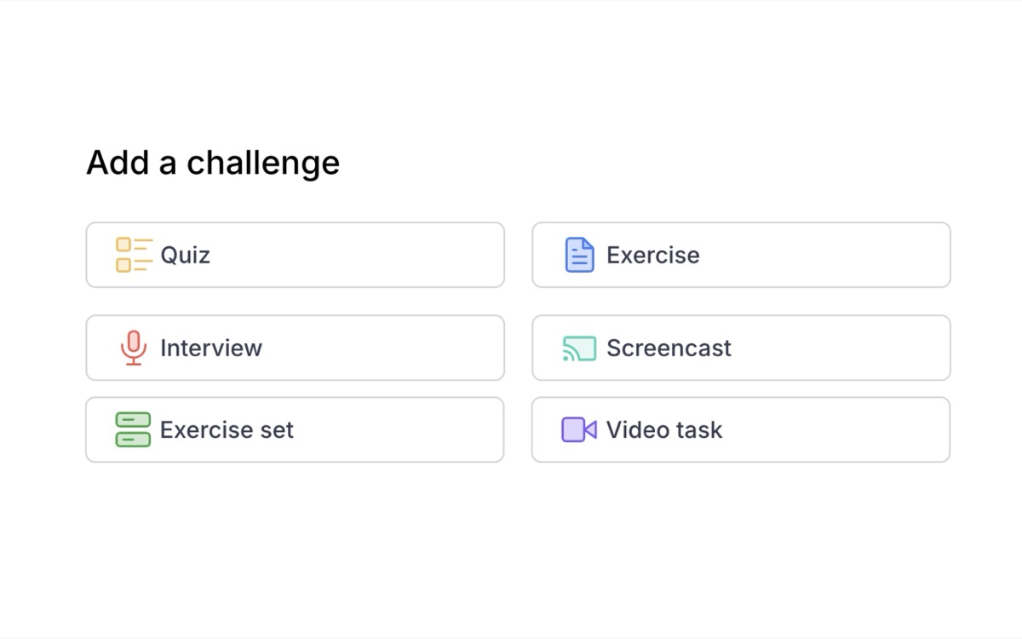Click the Screencast broadcast icon

578,348
